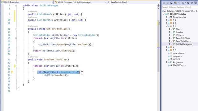Collapse the foreach block at line 15
The width and height of the screenshot is (198, 111).
(x=16, y=38)
